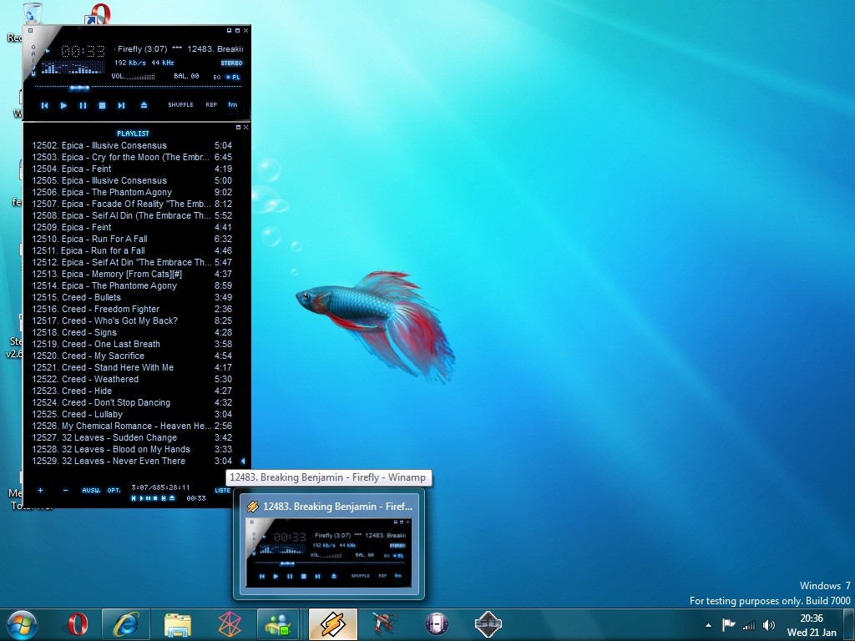
Task: Click the 00:33 elapsed time display
Action: click(x=83, y=51)
